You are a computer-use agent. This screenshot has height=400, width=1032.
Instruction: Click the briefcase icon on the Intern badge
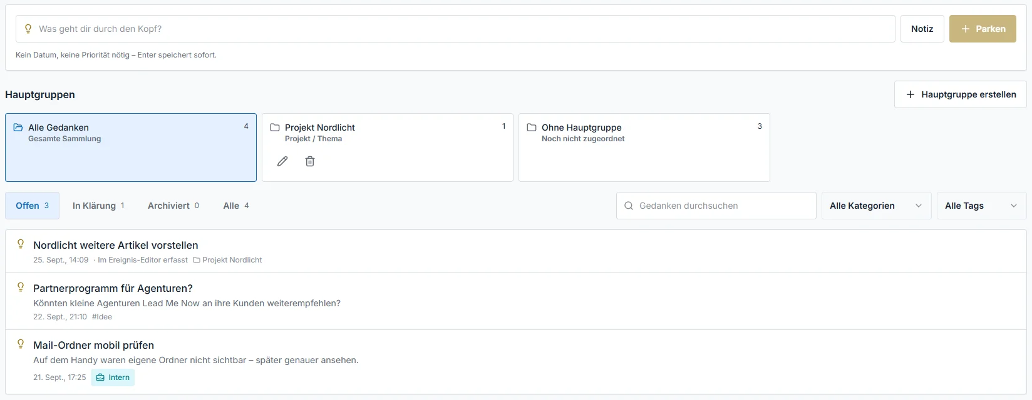tap(100, 377)
